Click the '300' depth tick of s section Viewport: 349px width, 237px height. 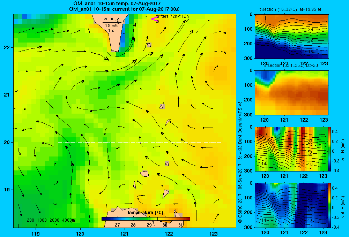click(249, 115)
